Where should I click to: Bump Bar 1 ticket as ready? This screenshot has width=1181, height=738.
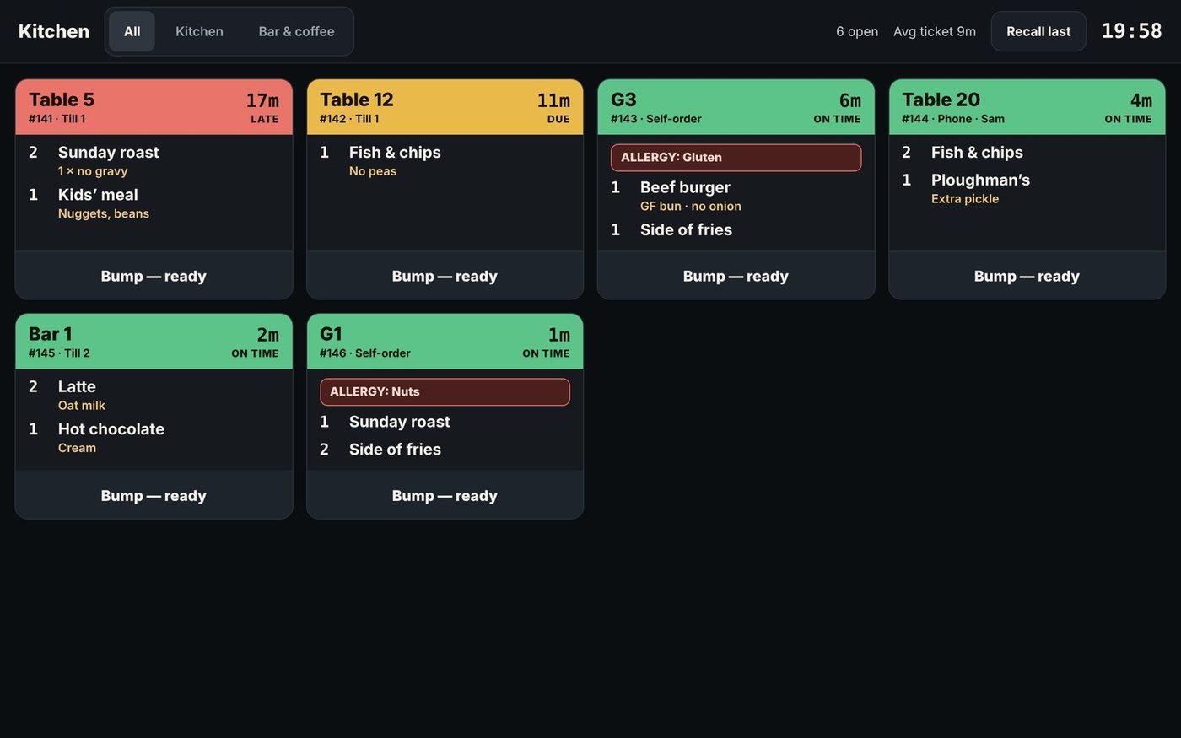[x=154, y=495]
